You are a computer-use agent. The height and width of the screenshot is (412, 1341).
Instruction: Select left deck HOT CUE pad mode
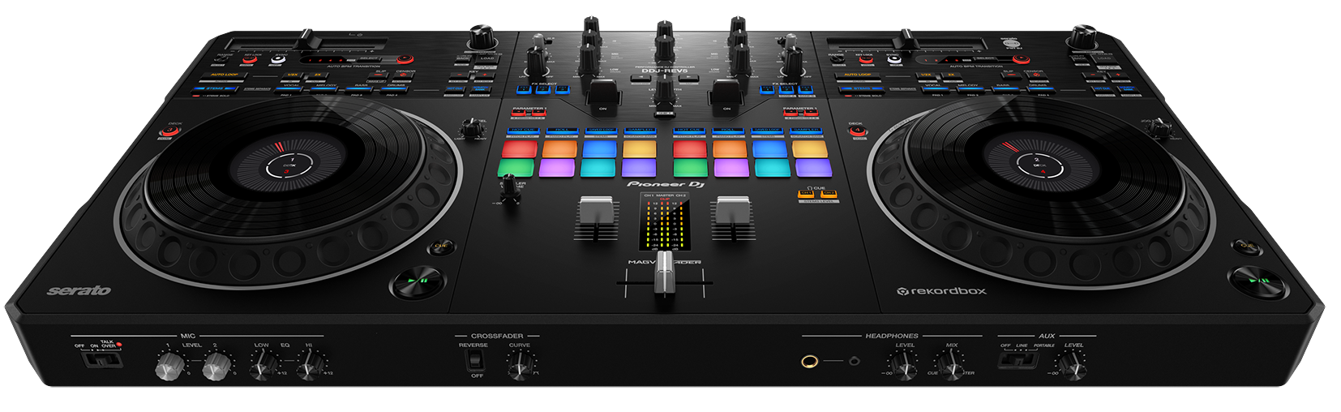coord(523,131)
